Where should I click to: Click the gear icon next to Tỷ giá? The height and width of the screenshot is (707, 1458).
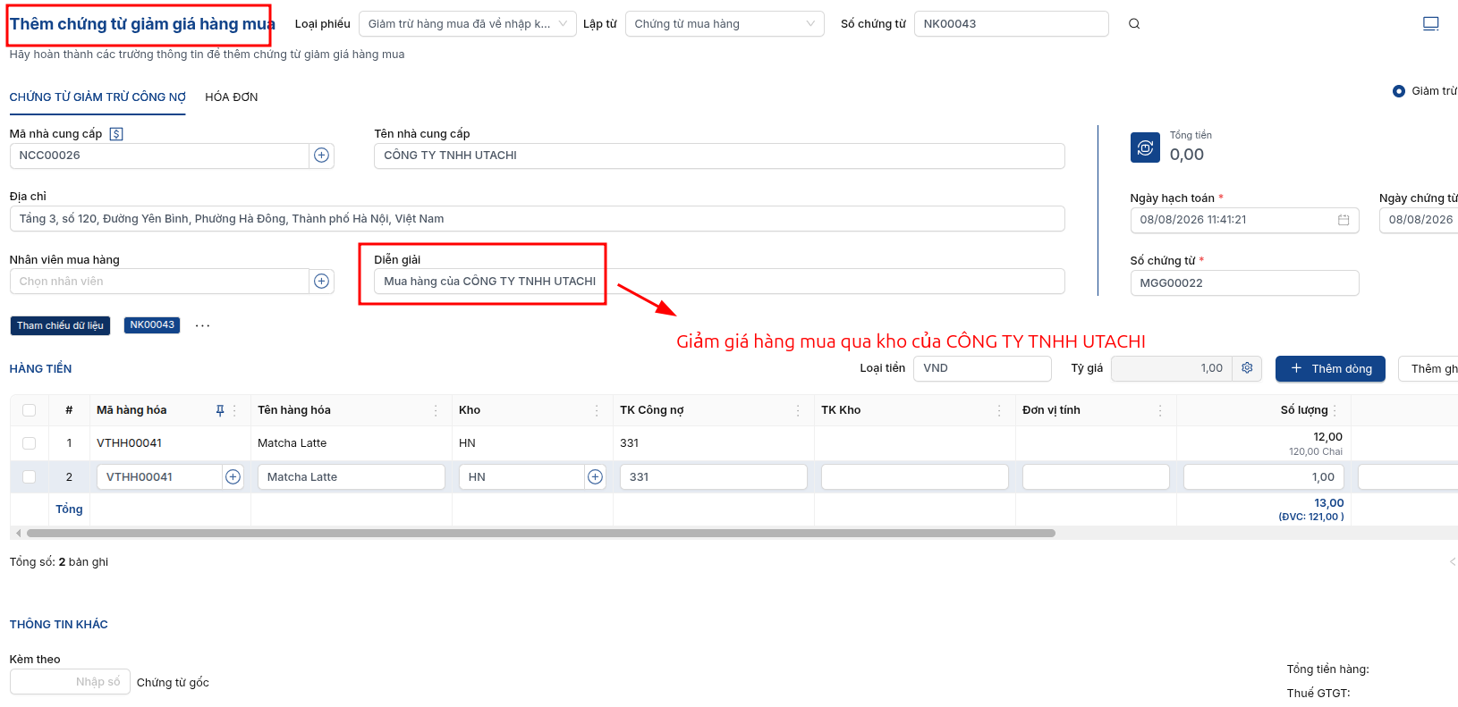coord(1247,368)
